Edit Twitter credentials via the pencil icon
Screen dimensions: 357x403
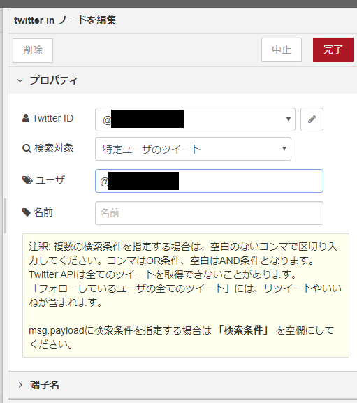coord(312,119)
